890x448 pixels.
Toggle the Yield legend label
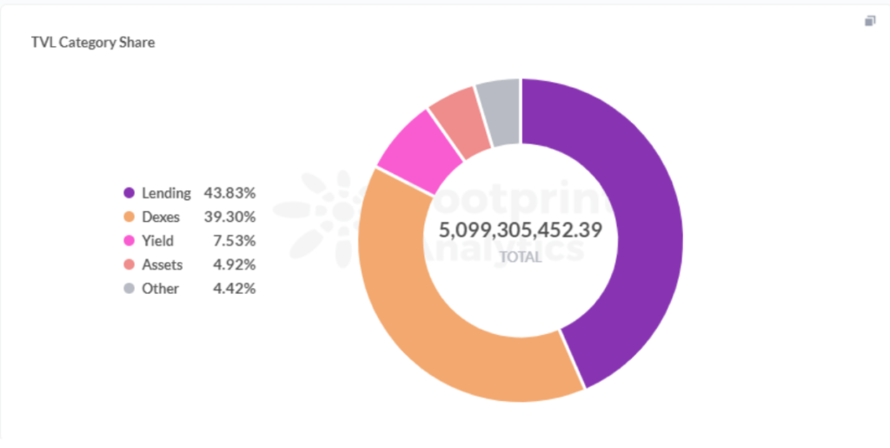click(x=158, y=241)
